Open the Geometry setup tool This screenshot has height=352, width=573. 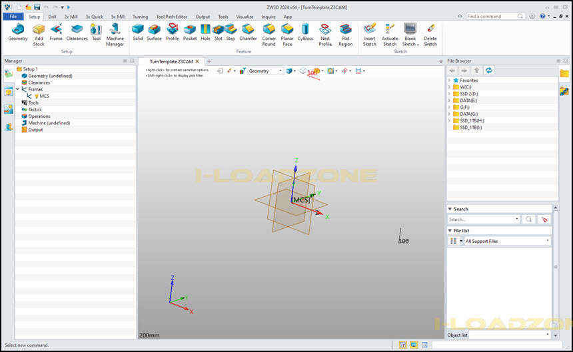pyautogui.click(x=17, y=33)
